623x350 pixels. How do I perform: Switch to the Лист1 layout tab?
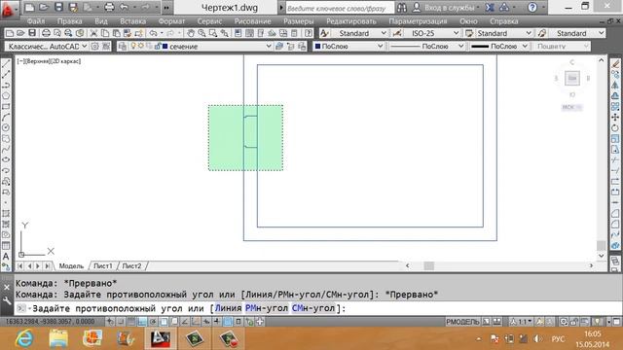[103, 265]
